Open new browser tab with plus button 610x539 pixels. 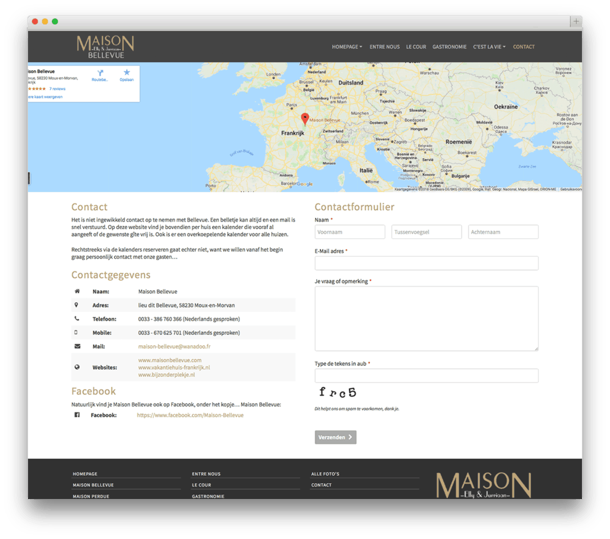[575, 21]
